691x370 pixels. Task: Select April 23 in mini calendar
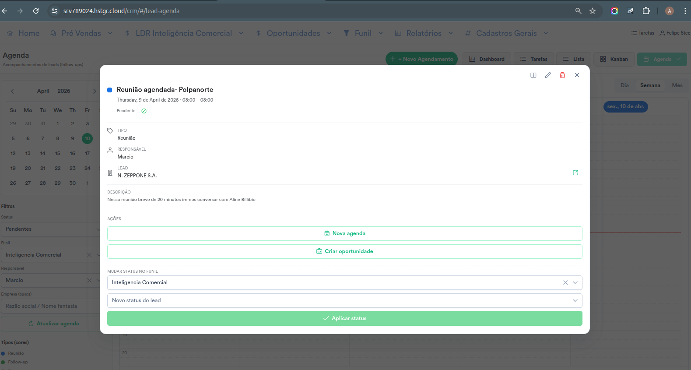click(73, 168)
